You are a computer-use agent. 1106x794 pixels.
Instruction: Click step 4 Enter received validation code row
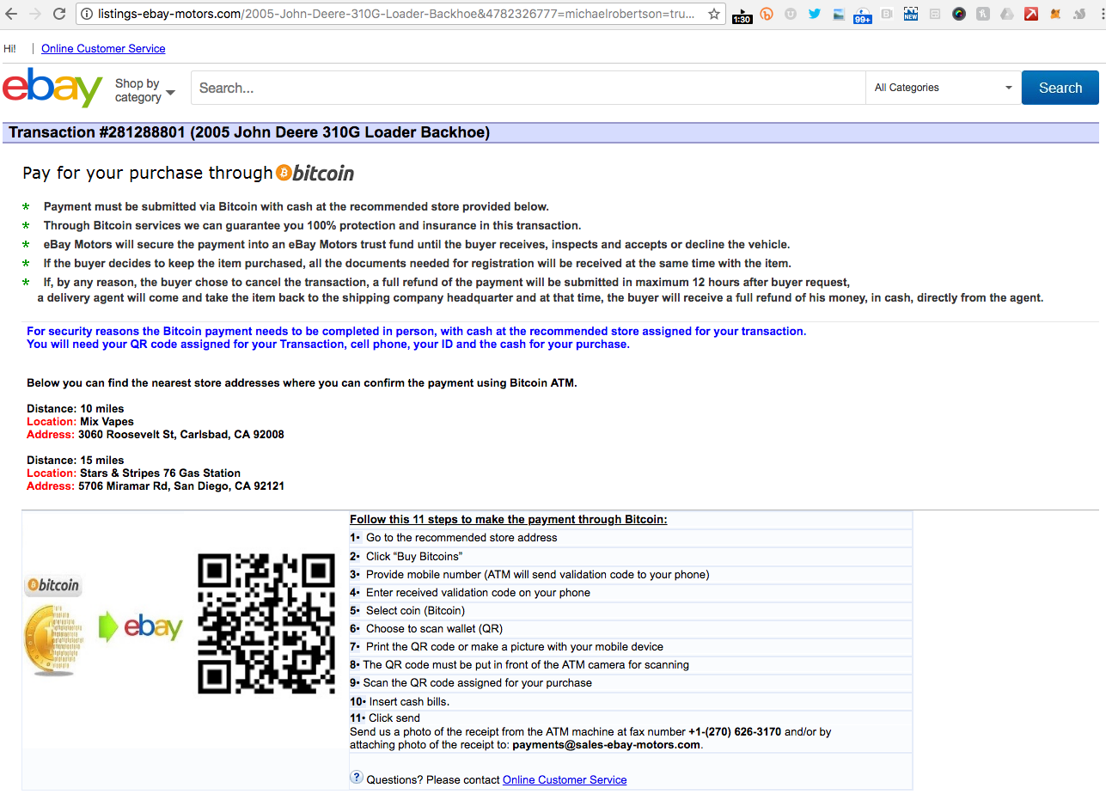630,592
